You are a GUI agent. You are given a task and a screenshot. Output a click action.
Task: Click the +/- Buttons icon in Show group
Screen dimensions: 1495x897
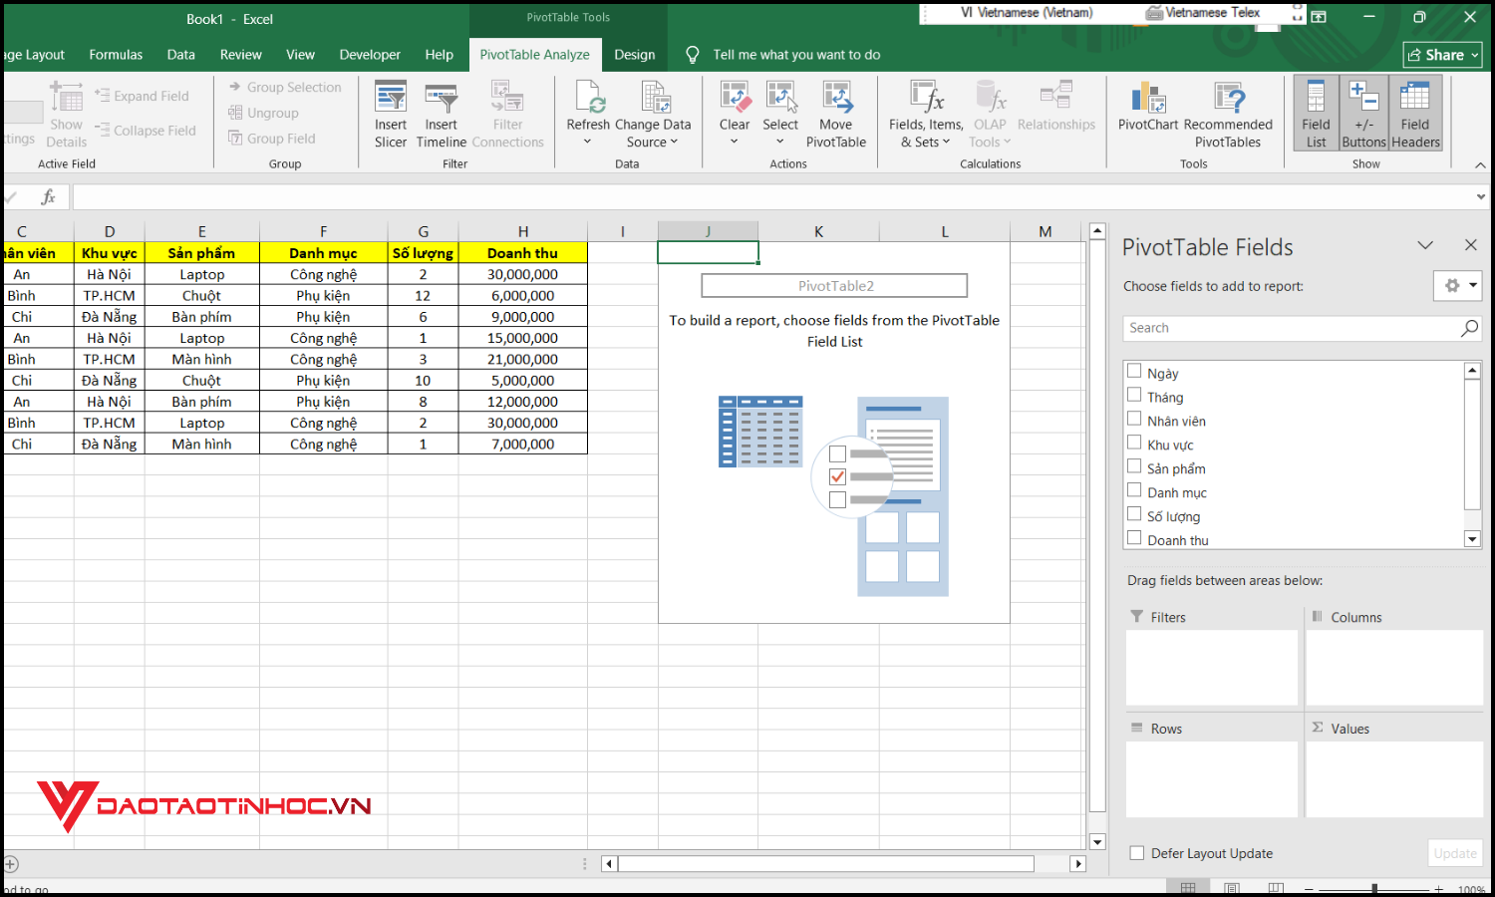click(x=1363, y=110)
